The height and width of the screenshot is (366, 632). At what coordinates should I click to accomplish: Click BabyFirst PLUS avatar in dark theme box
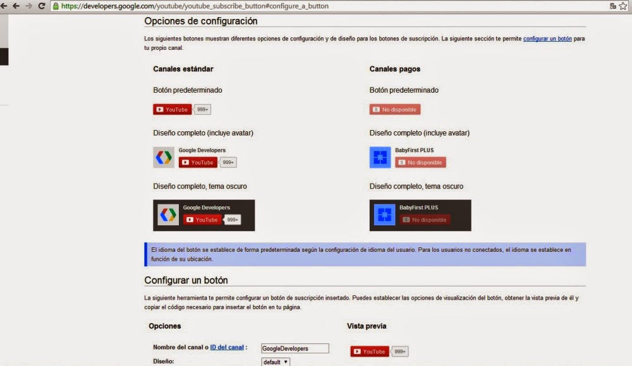[x=384, y=215]
